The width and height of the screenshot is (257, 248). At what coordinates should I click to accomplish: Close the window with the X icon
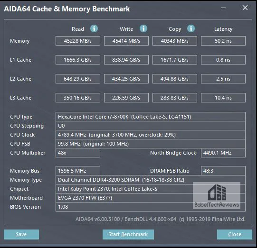(245, 8)
